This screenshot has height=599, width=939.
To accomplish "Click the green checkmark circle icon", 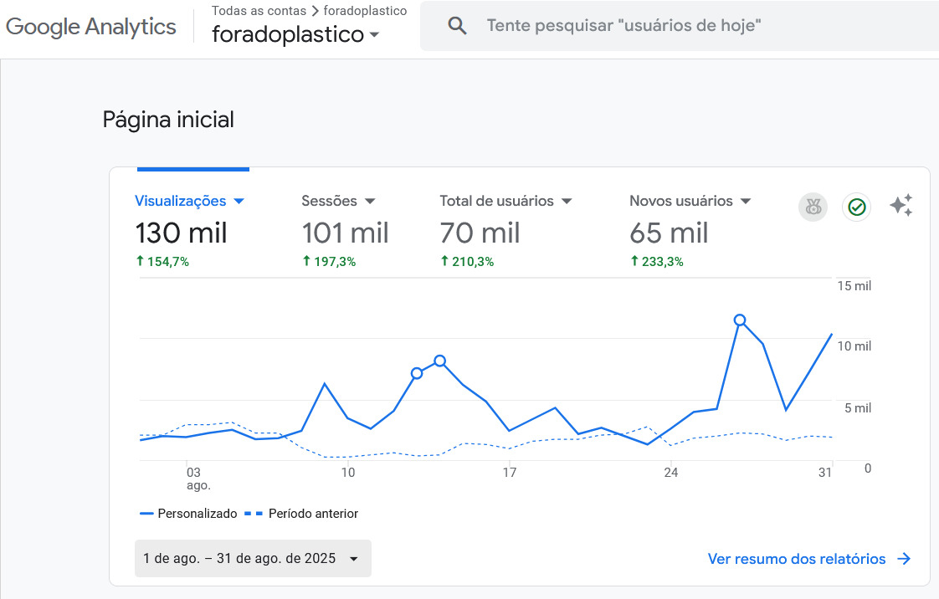I will click(x=856, y=207).
